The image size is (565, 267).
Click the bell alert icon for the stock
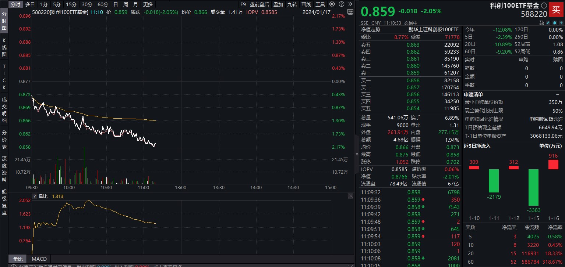(x=554, y=22)
